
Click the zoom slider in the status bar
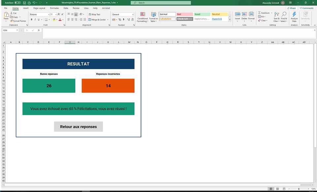pyautogui.click(x=299, y=189)
